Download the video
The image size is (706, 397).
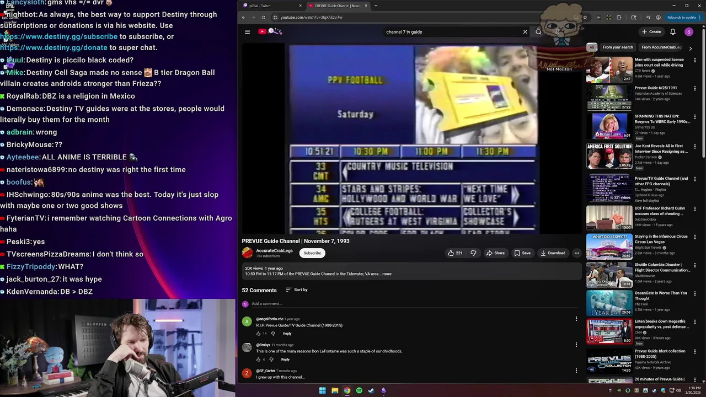553,253
